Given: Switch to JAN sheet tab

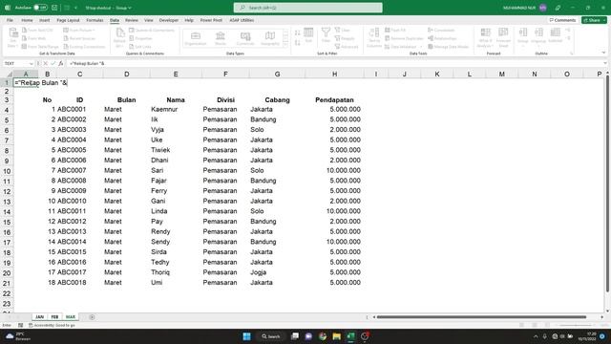Looking at the screenshot, I should (39, 316).
